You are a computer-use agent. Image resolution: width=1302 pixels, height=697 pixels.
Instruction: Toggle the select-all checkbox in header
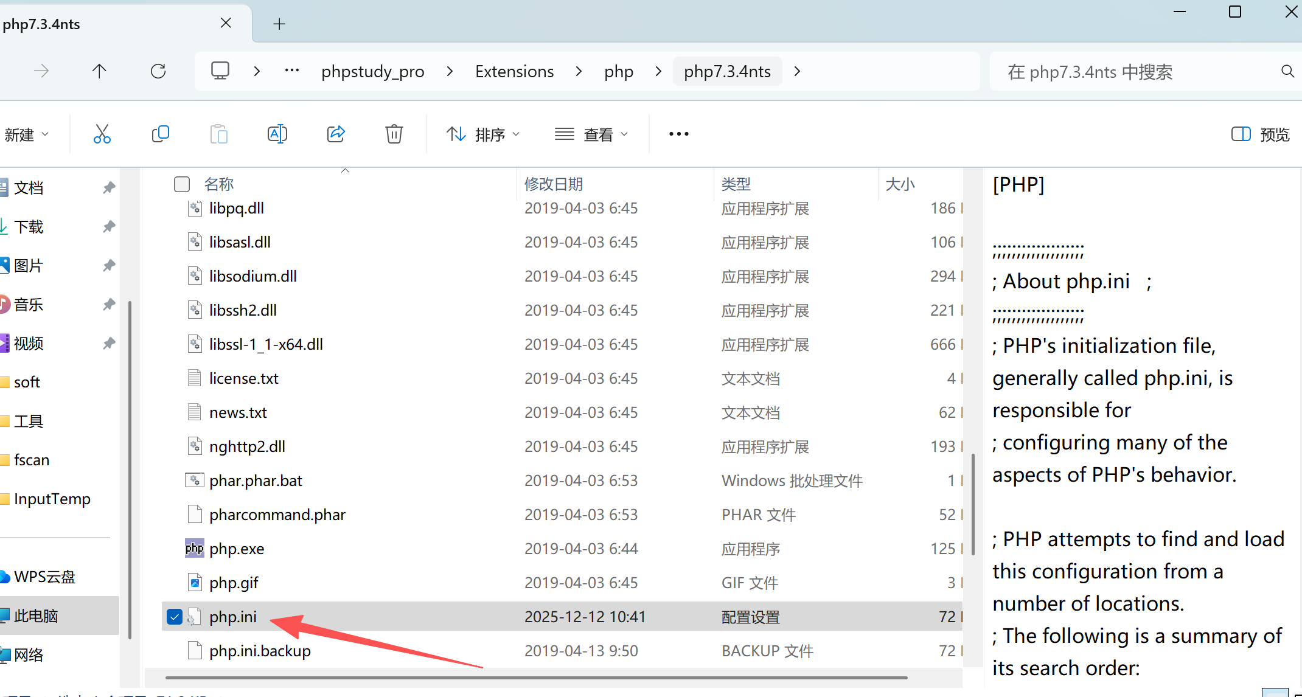point(182,184)
